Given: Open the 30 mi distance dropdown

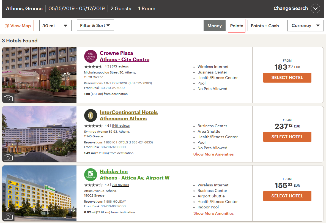Looking at the screenshot, I should coord(55,26).
